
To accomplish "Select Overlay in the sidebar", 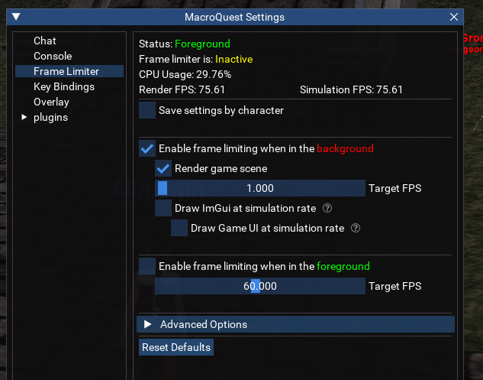I will click(x=51, y=102).
